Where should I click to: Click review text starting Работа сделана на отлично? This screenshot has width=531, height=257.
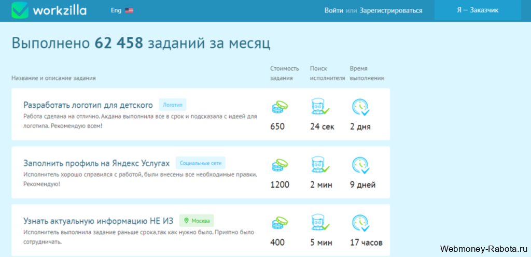click(140, 121)
